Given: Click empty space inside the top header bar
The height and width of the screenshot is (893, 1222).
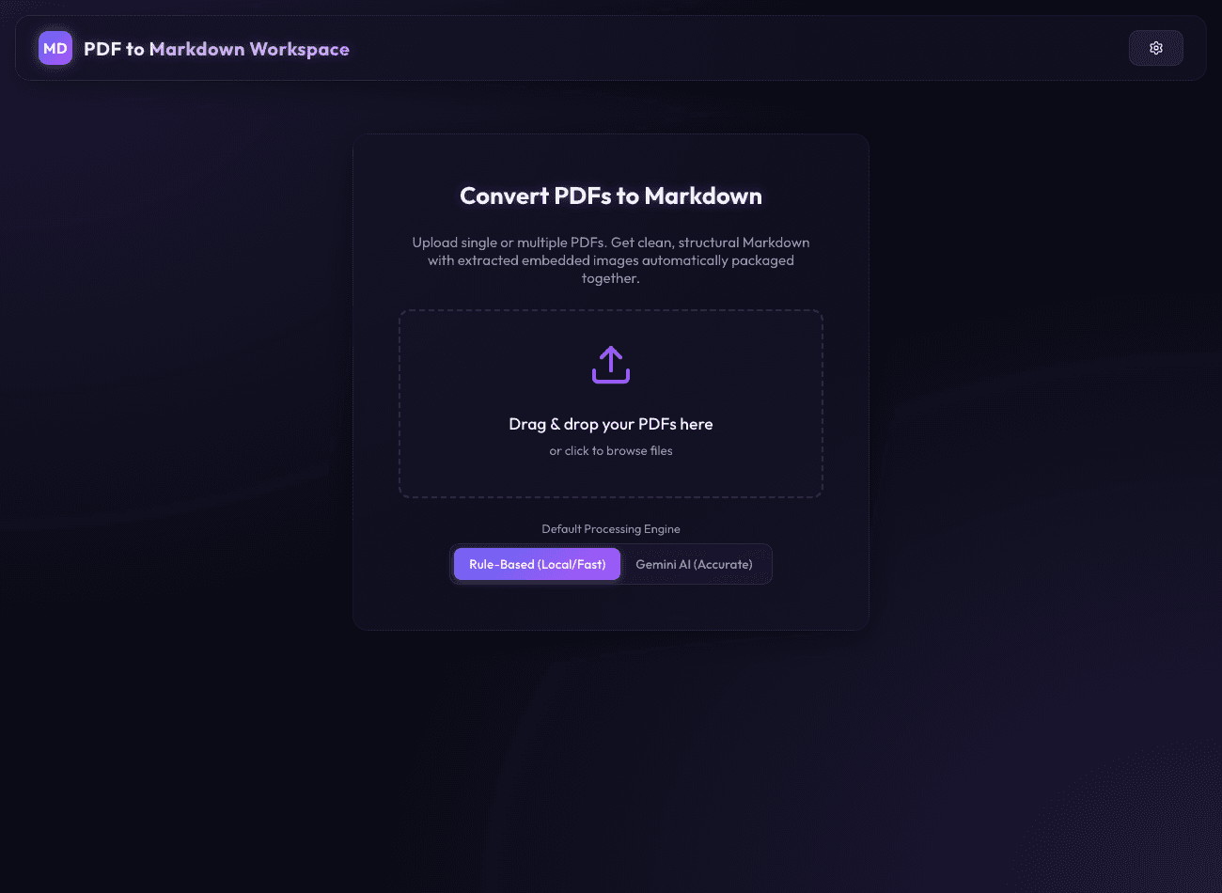Looking at the screenshot, I should 733,48.
